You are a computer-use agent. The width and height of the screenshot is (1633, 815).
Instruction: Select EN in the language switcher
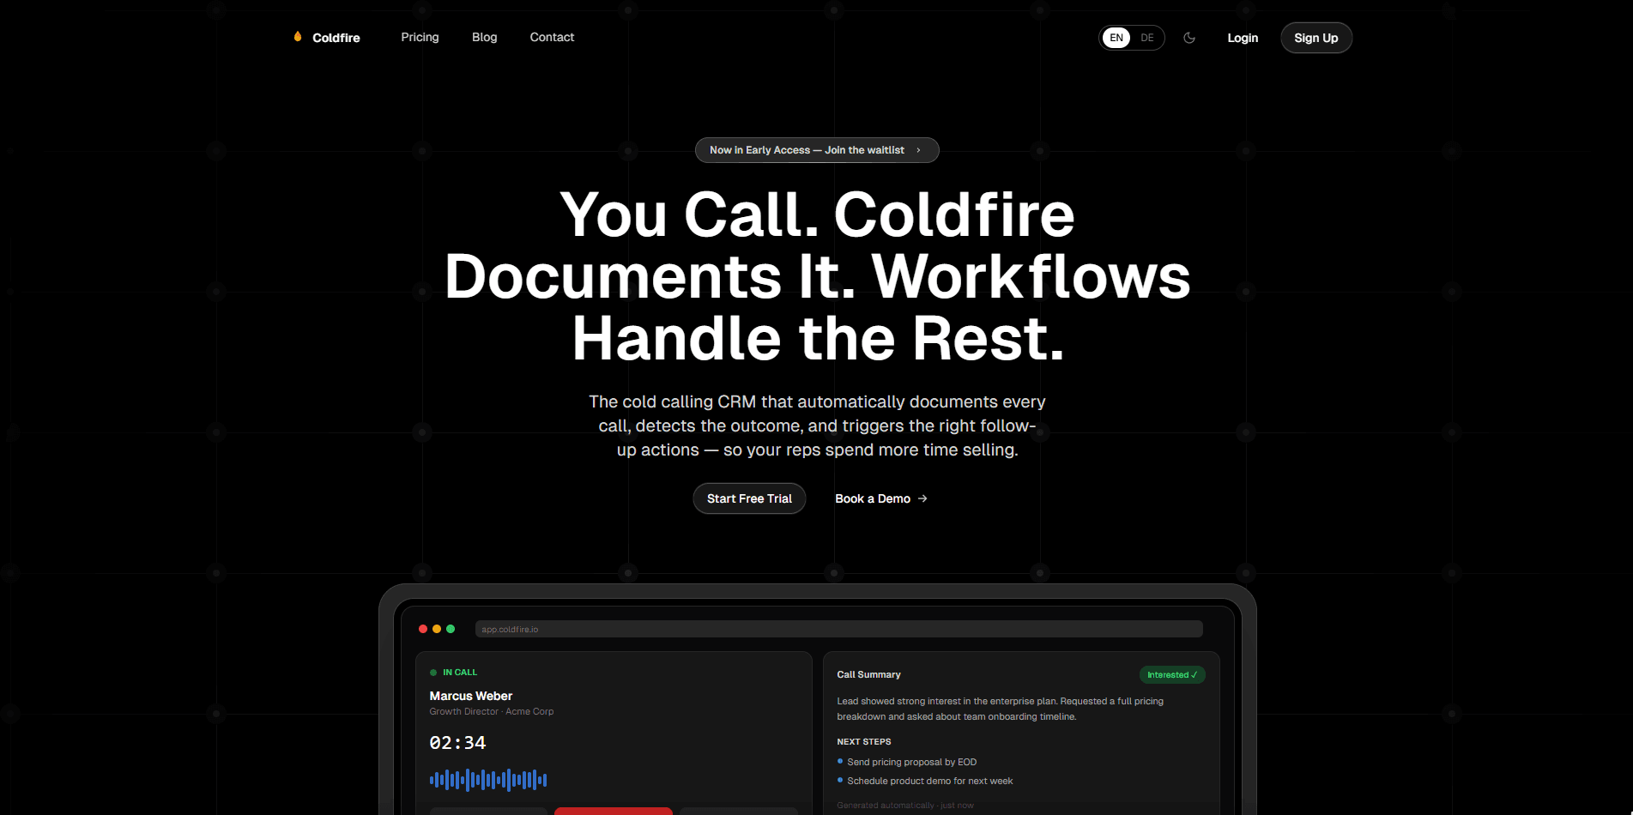pyautogui.click(x=1116, y=38)
